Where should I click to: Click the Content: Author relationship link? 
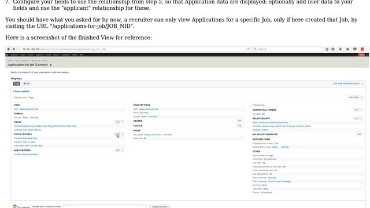click(260, 129)
